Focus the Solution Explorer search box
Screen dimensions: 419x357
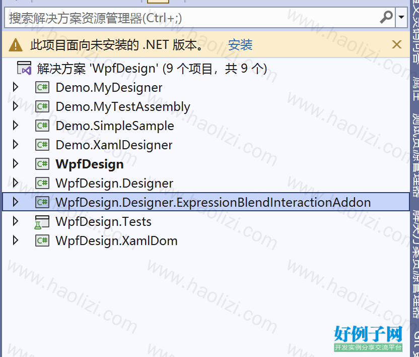click(199, 18)
